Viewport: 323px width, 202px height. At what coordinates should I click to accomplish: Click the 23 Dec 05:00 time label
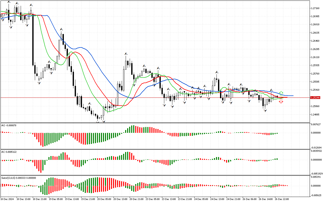pyautogui.click(x=153, y=199)
